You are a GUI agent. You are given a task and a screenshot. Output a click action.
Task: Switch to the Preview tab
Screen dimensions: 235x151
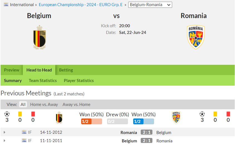(12, 70)
